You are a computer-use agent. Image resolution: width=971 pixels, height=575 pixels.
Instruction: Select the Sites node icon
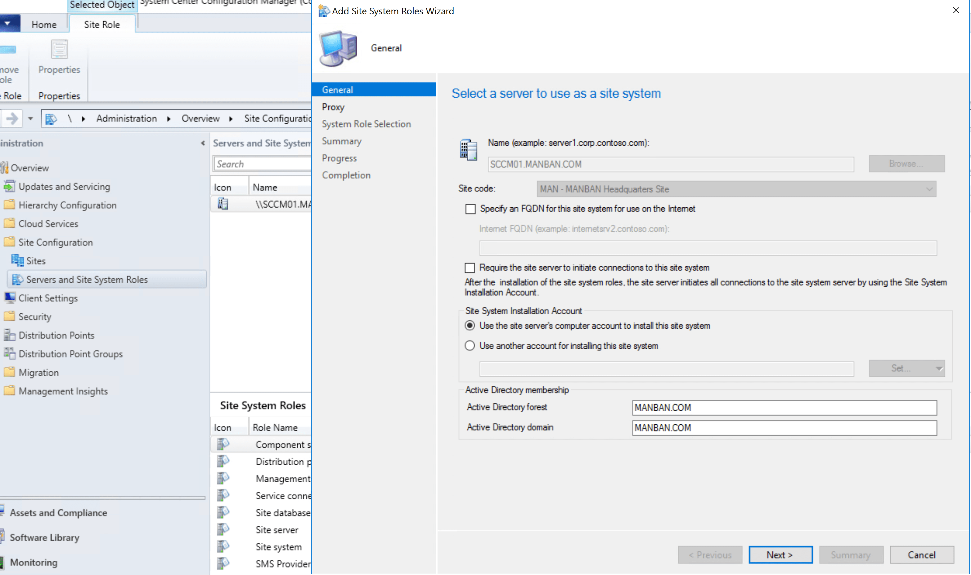pyautogui.click(x=17, y=261)
